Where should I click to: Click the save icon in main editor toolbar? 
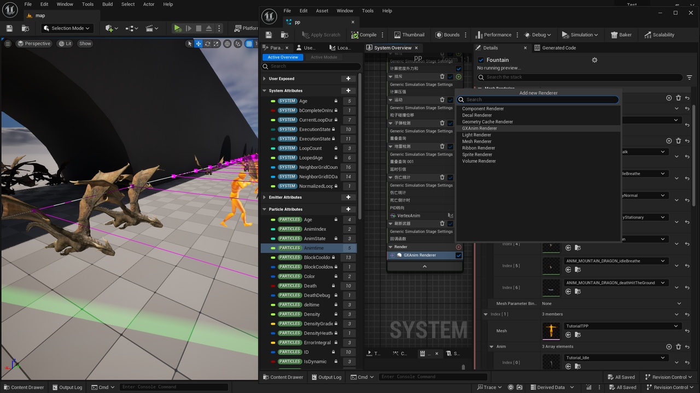(9, 28)
